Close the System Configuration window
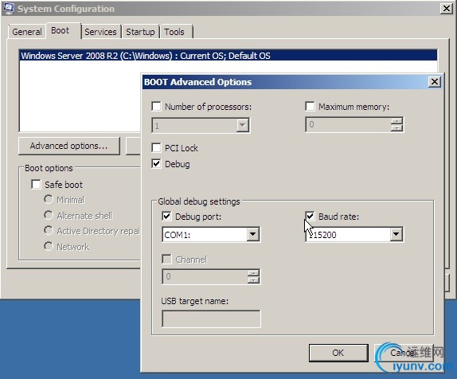This screenshot has width=457, height=379. pyautogui.click(x=446, y=9)
